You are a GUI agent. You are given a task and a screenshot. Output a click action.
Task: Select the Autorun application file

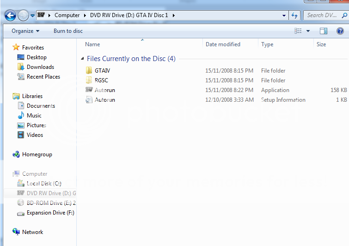pos(104,90)
